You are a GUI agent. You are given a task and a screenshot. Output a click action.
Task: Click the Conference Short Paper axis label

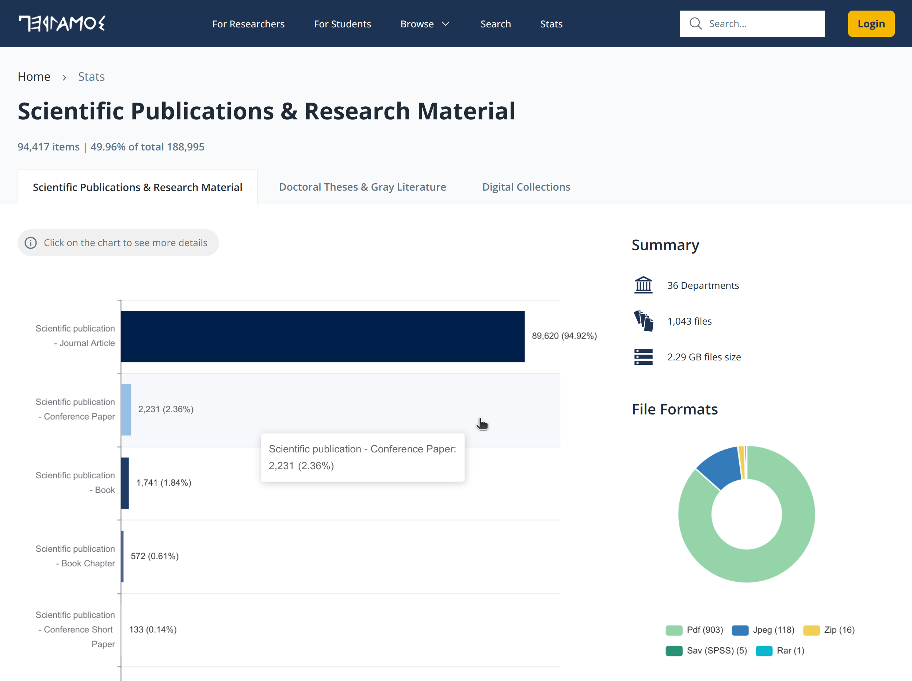[76, 629]
